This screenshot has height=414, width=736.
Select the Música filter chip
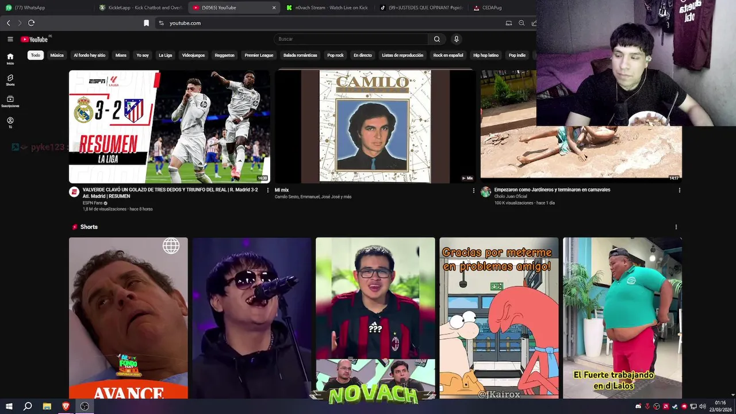(57, 55)
